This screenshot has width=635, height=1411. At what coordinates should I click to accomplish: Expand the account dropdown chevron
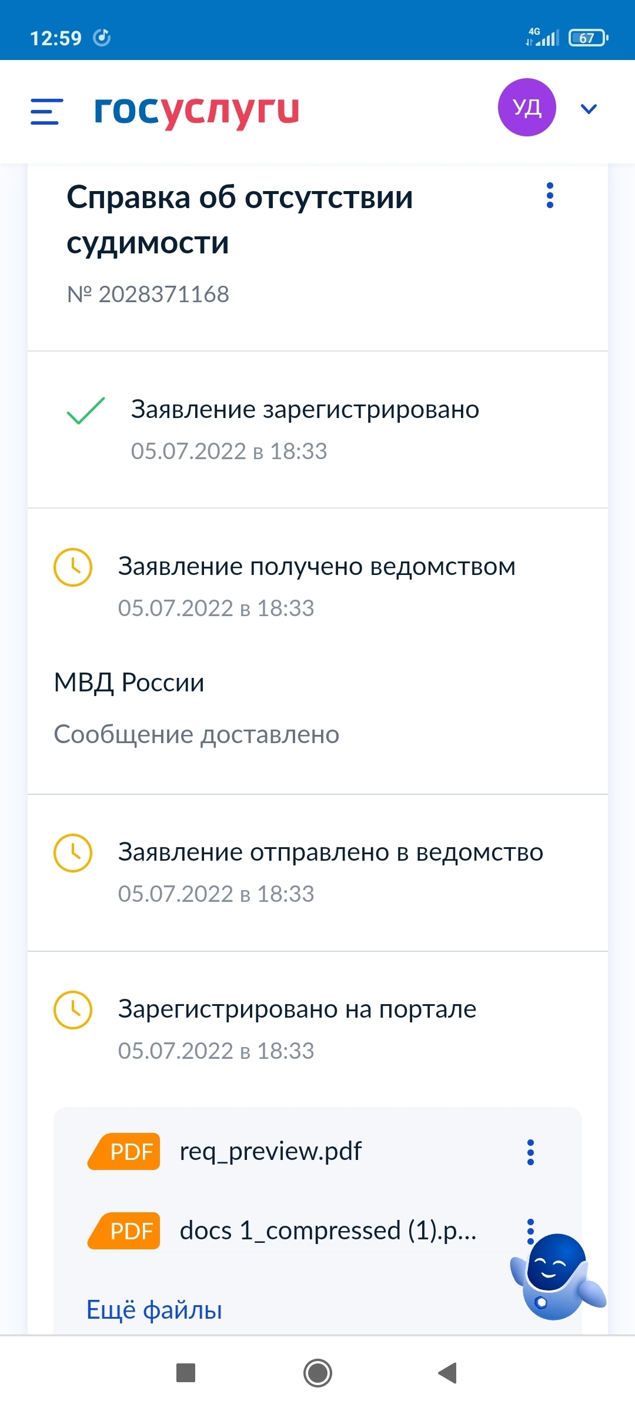(x=589, y=109)
